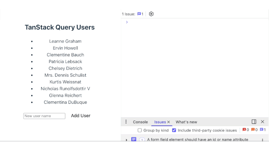The height and width of the screenshot is (151, 269).
Task: Toggle the drawer dock side panel icon
Action: point(254,122)
